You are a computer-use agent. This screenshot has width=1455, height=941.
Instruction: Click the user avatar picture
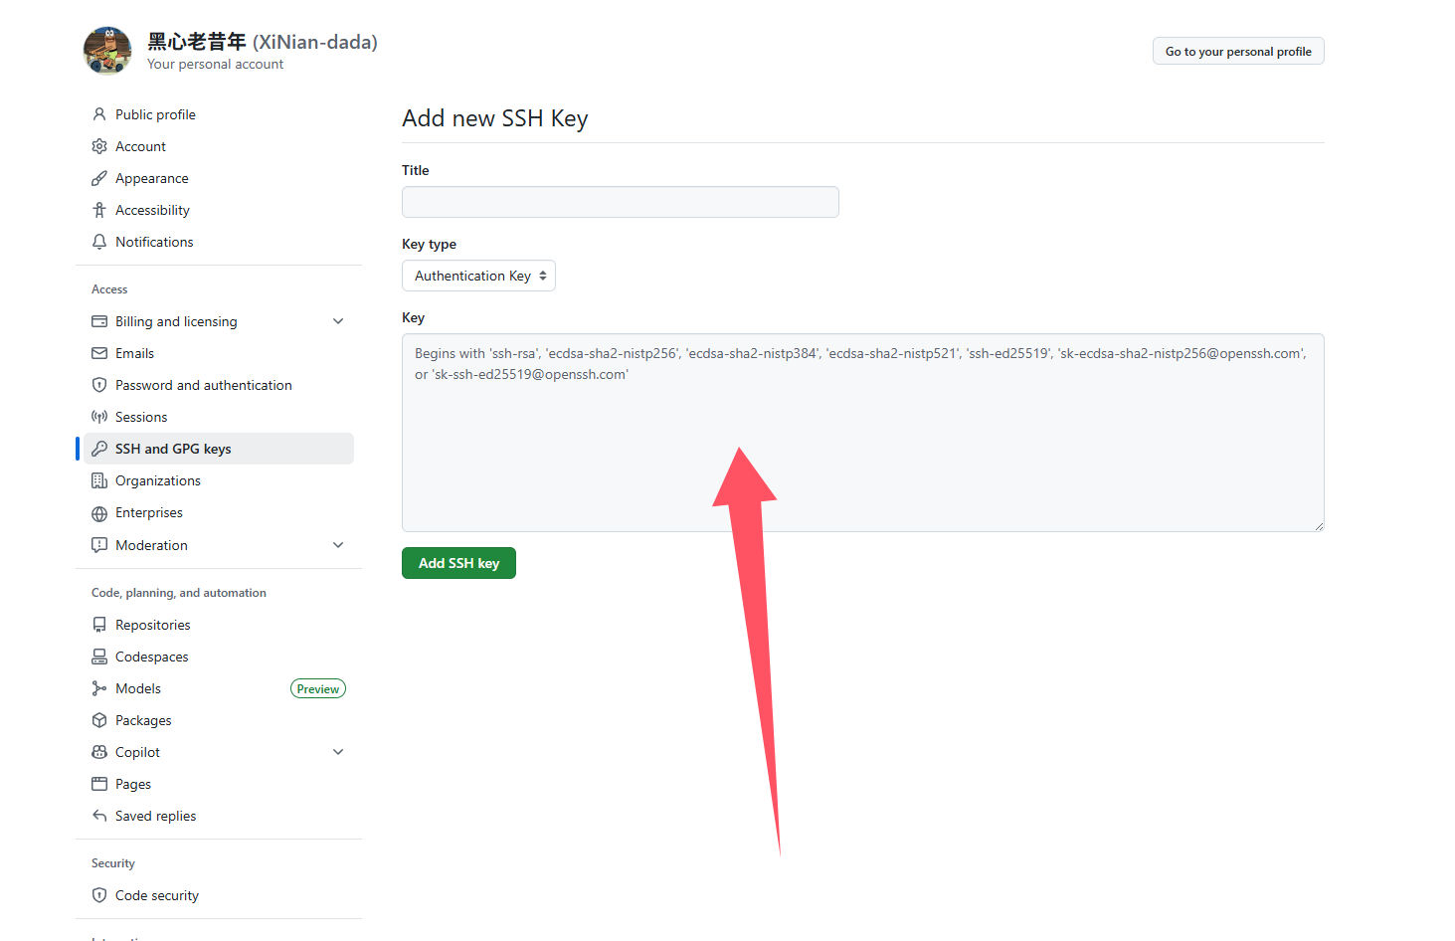click(x=107, y=51)
